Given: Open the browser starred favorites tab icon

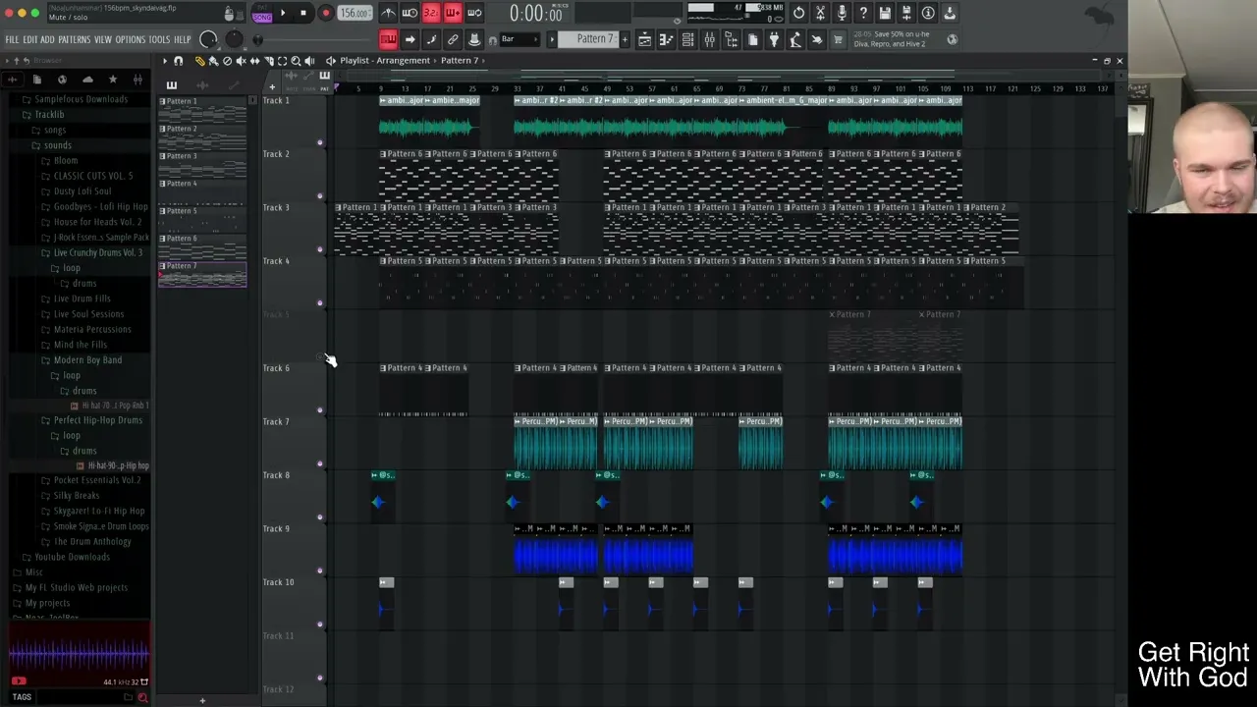Looking at the screenshot, I should click(x=112, y=79).
